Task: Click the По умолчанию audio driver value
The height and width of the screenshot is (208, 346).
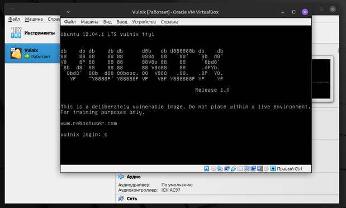Action: [x=177, y=185]
